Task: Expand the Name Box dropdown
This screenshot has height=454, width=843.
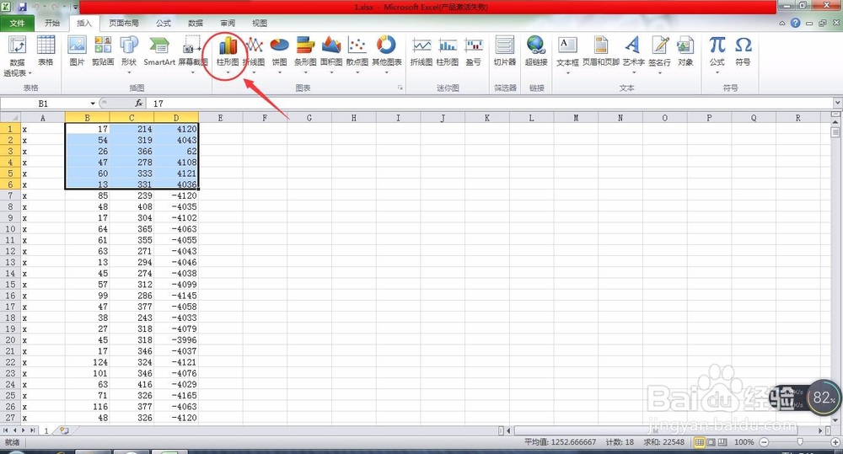Action: click(x=93, y=103)
